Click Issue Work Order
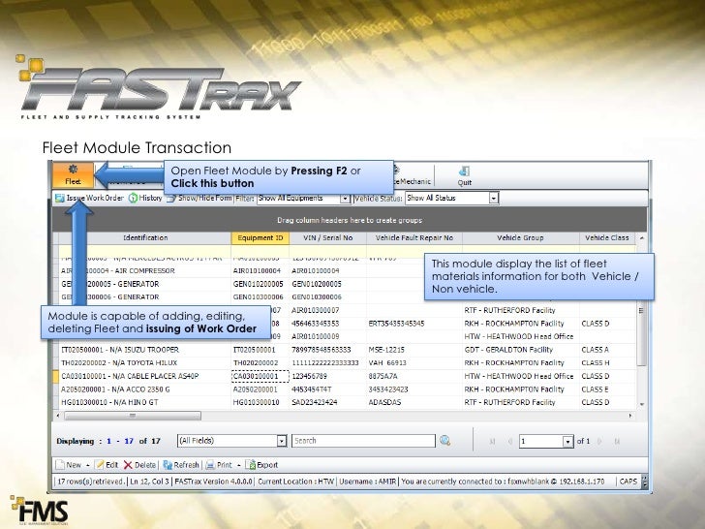This screenshot has width=705, height=529. [x=89, y=198]
